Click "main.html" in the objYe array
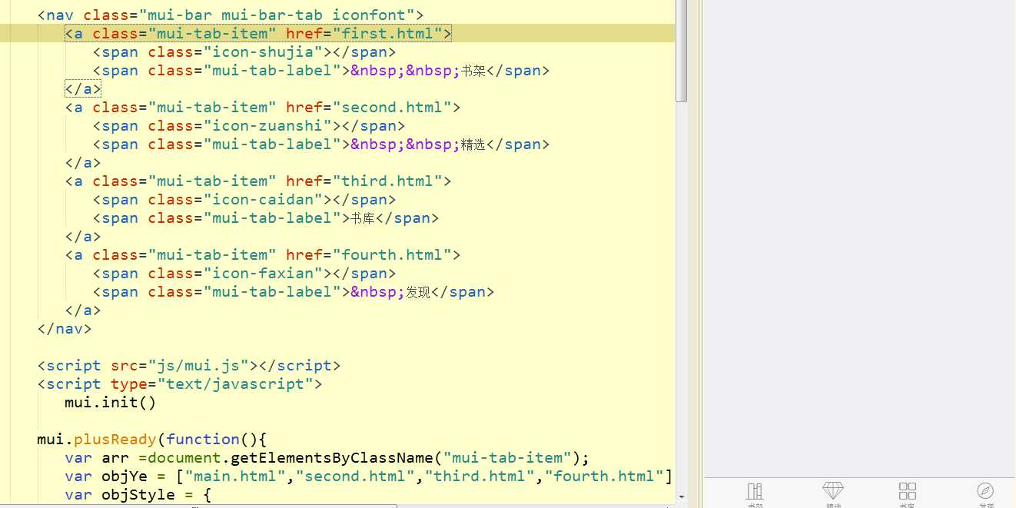The height and width of the screenshot is (508, 1016). coord(235,476)
